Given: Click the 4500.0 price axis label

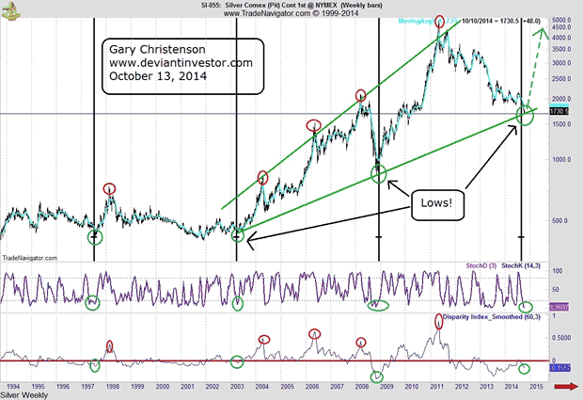Looking at the screenshot, I should tap(561, 27).
